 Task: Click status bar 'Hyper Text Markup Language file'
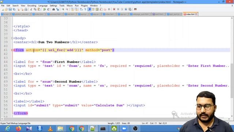pos(15,123)
